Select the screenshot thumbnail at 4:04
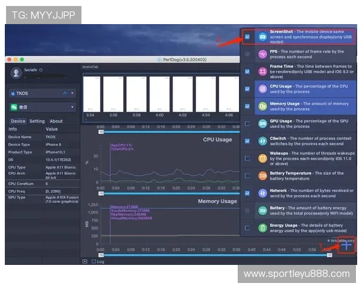362x289 pixels. point(206,94)
